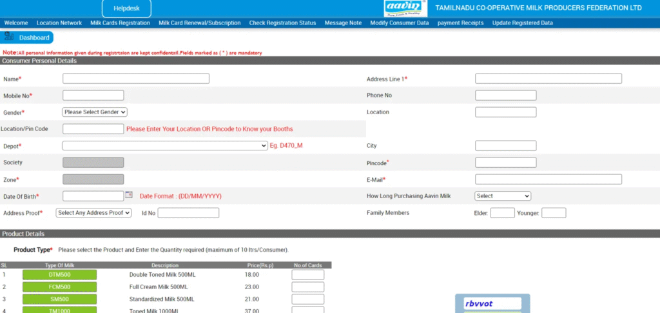Viewport: 660px width, 313px height.
Task: Click the Elder family members field
Action: click(502, 213)
